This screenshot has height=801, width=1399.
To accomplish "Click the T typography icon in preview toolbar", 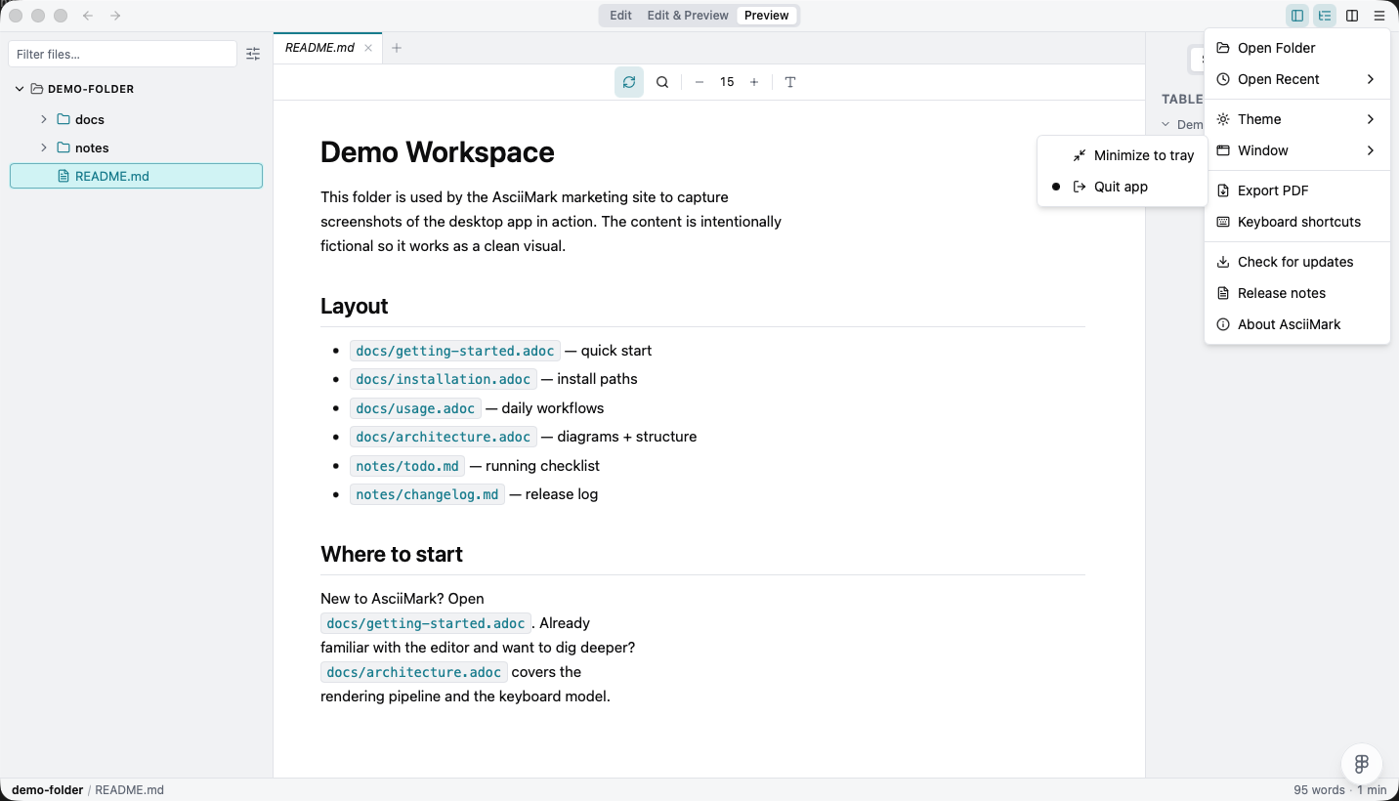I will coord(790,82).
